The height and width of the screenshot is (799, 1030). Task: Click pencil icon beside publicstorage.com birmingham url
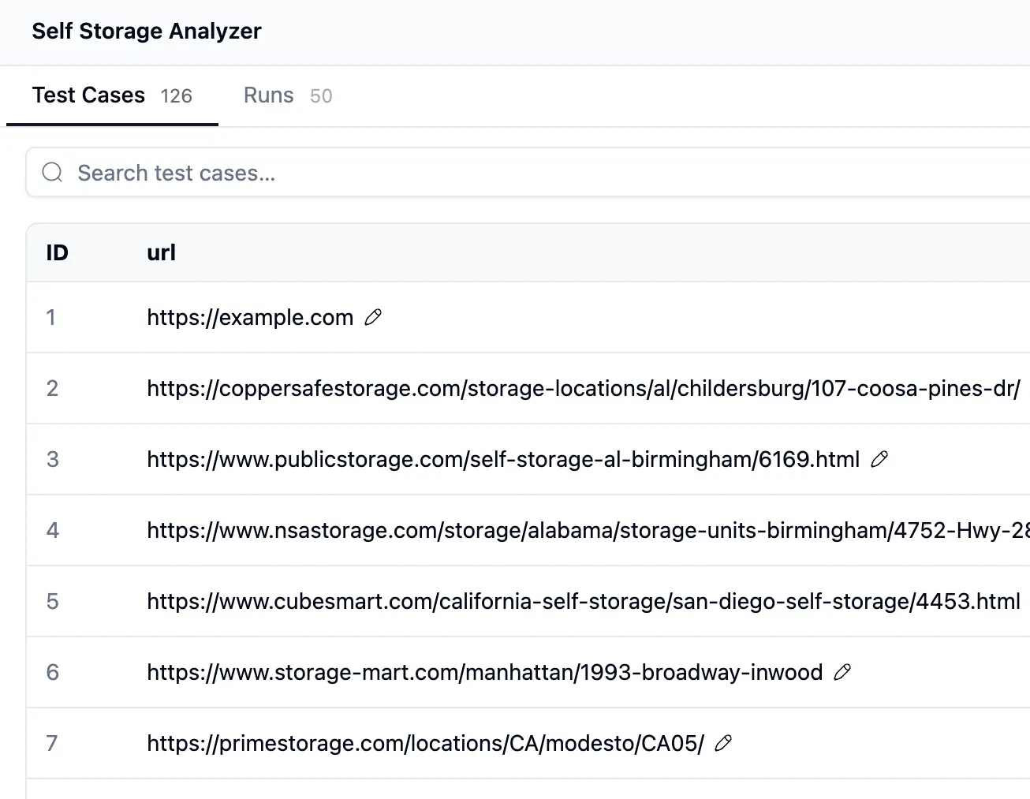tap(879, 459)
